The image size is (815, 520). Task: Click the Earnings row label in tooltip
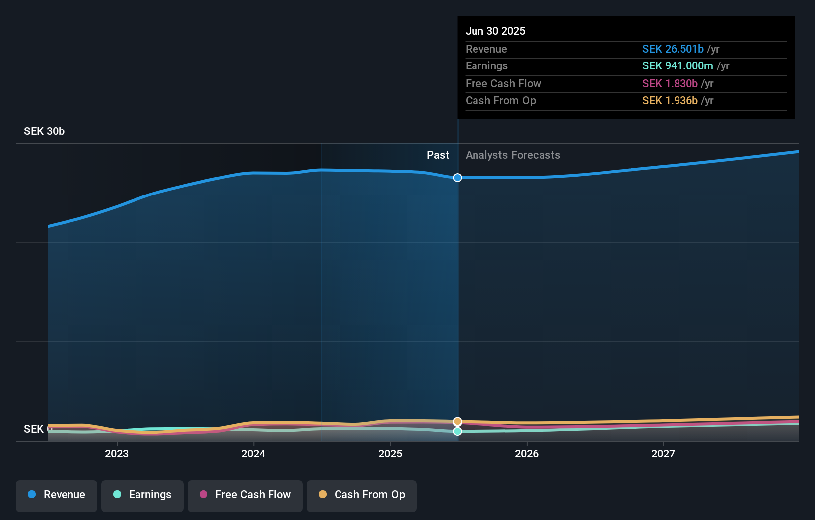pyautogui.click(x=486, y=66)
